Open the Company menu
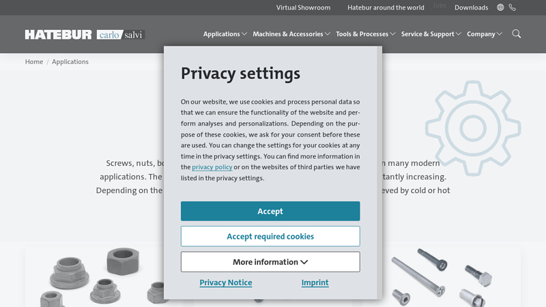 (485, 34)
